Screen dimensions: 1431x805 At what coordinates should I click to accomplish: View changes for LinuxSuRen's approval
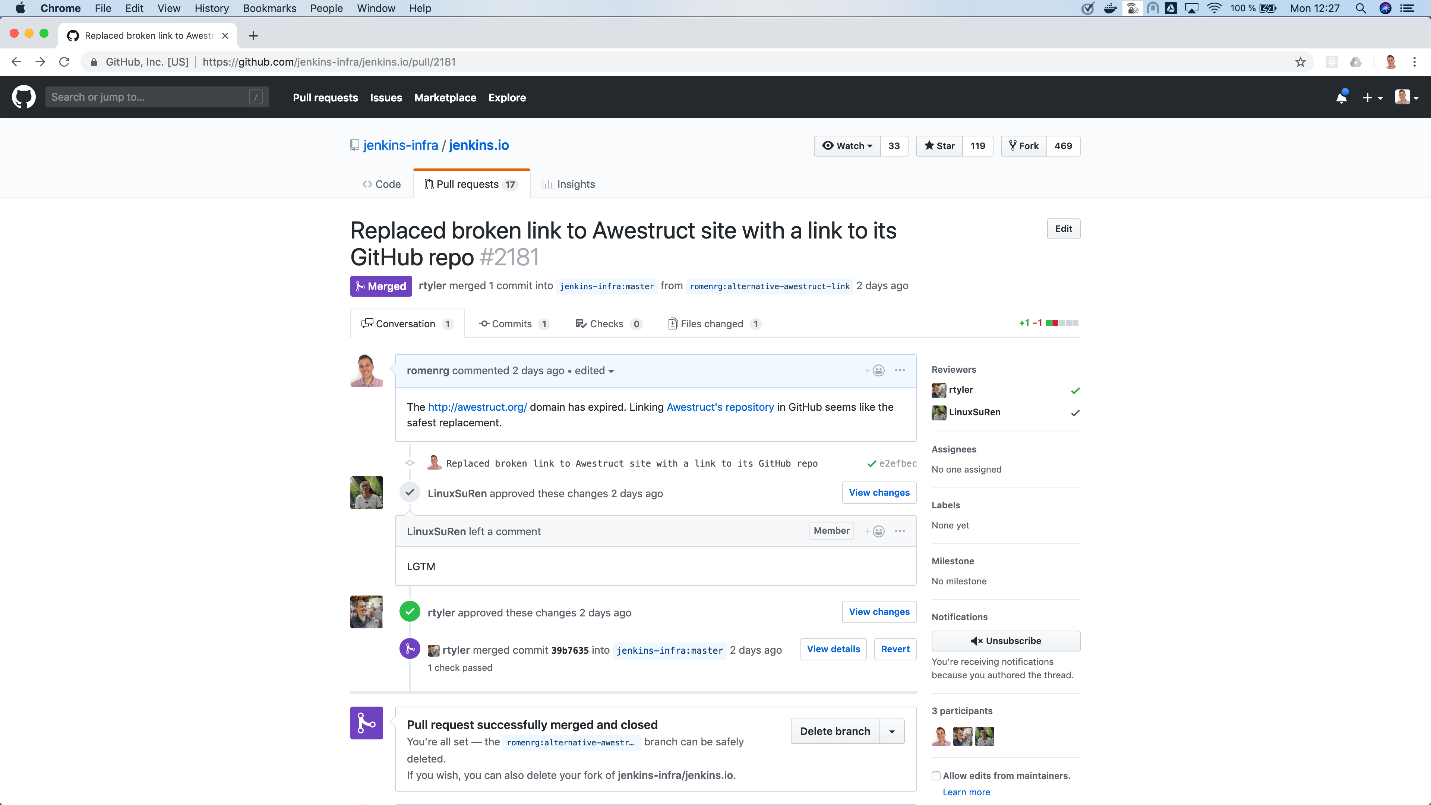(x=879, y=493)
